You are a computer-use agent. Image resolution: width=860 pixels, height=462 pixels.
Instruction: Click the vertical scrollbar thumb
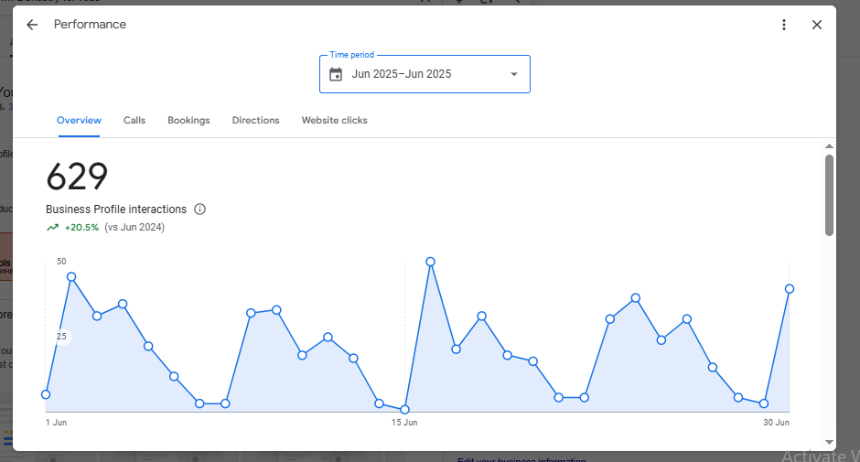(x=829, y=194)
